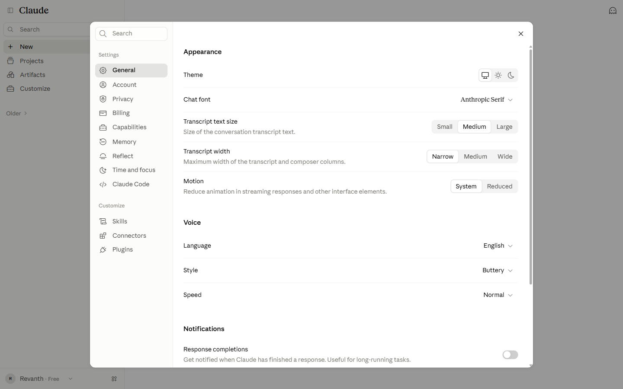Click the Billing card icon
The height and width of the screenshot is (389, 623).
(x=103, y=113)
